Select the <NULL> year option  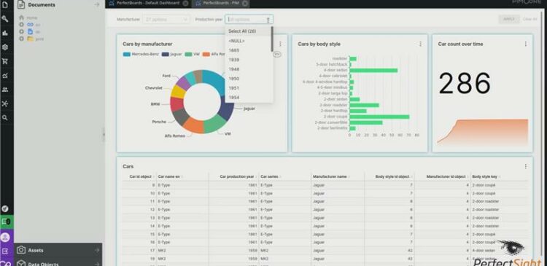click(236, 41)
